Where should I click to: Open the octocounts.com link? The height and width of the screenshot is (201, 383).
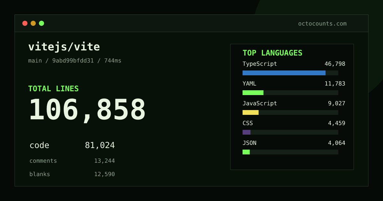pos(322,24)
